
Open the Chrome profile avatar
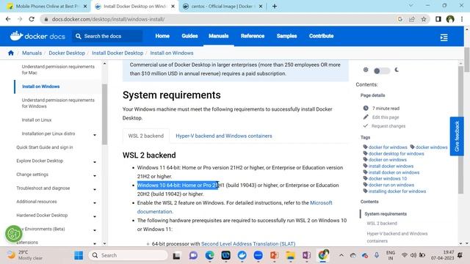click(450, 19)
